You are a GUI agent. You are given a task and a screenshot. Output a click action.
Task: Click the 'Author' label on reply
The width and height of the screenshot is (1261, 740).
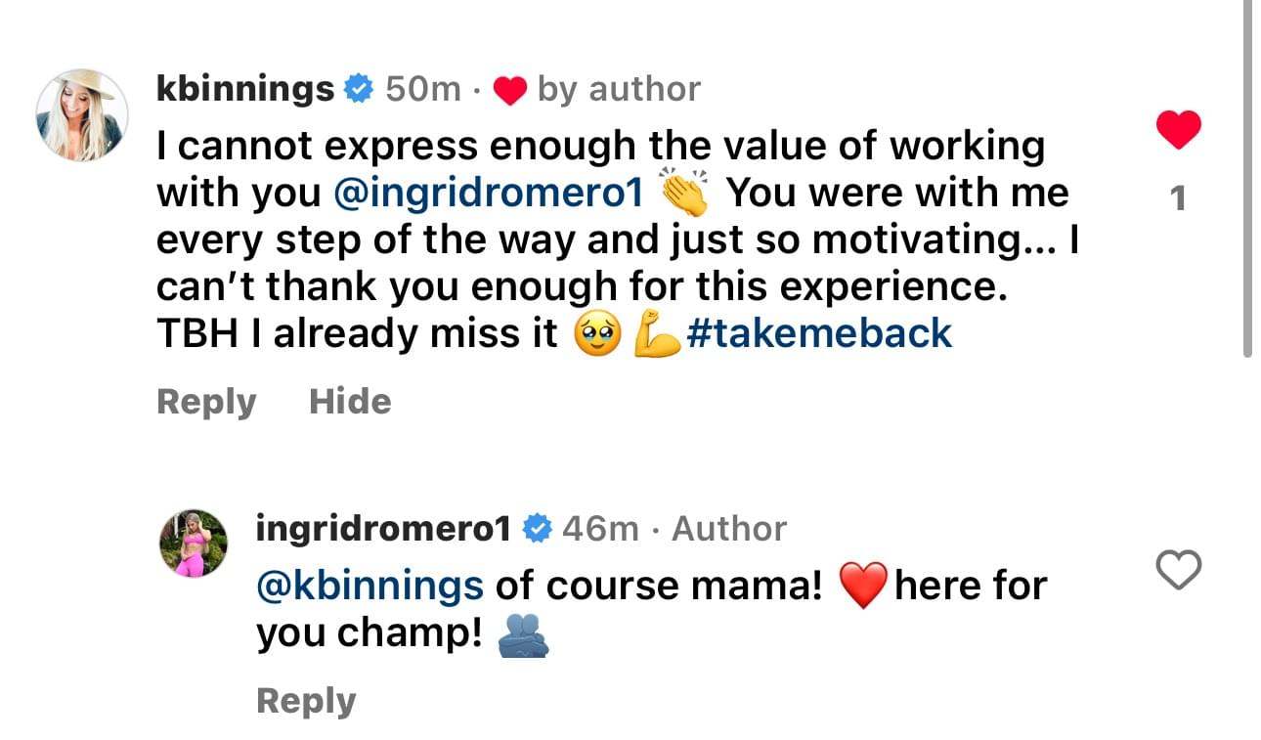tap(728, 529)
